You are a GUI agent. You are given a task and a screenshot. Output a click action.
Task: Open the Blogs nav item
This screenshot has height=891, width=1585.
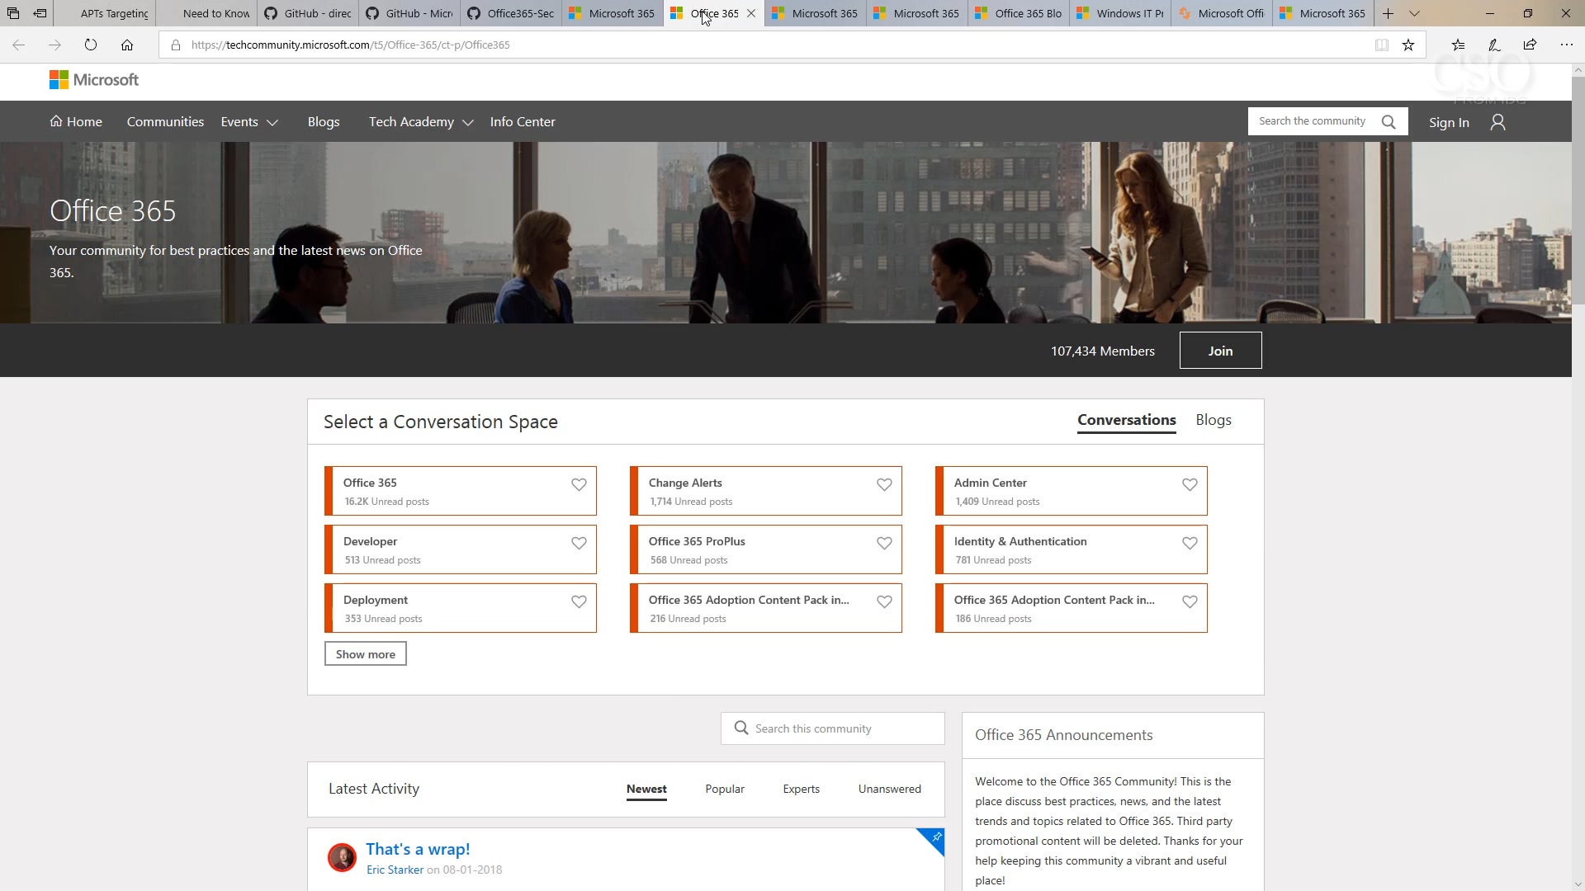(324, 122)
